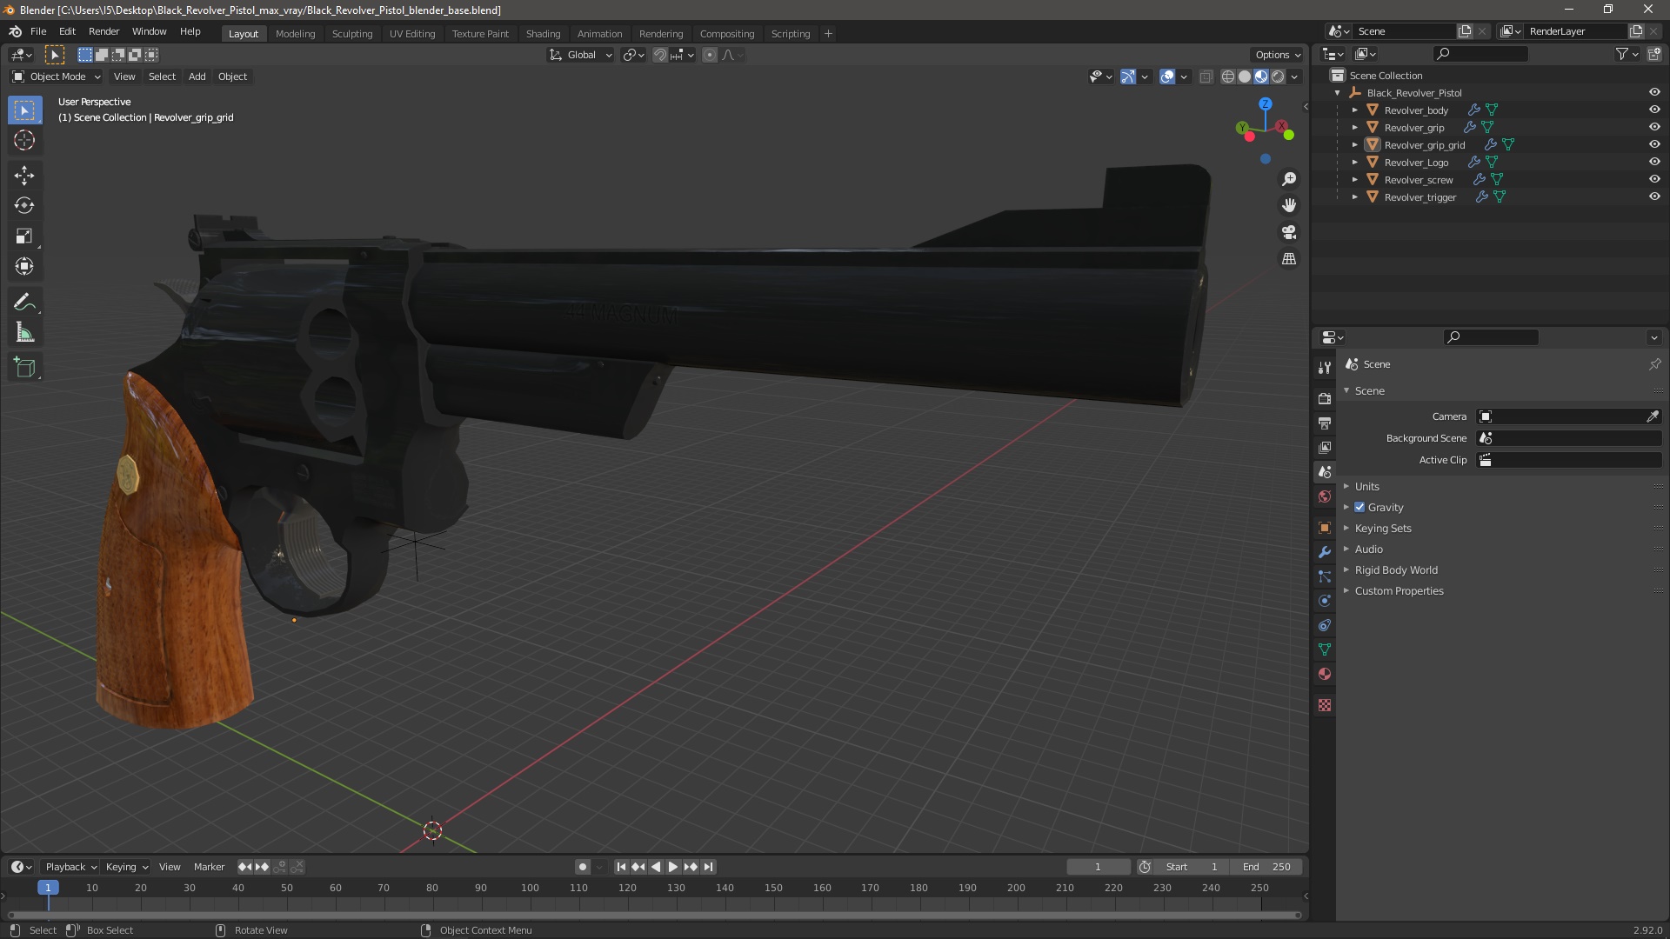The image size is (1670, 939).
Task: Select the Move tool
Action: click(24, 176)
